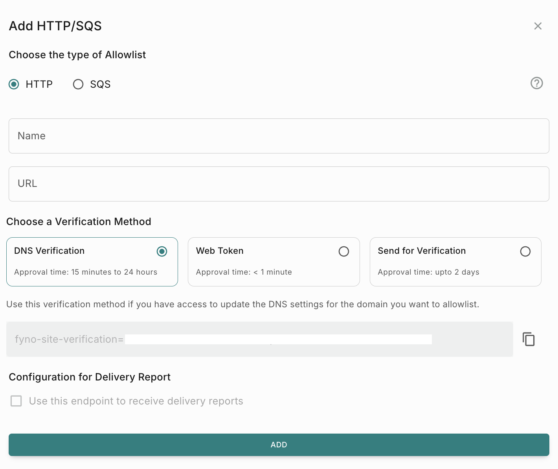Choose the Send for Verification radio circle

[525, 251]
